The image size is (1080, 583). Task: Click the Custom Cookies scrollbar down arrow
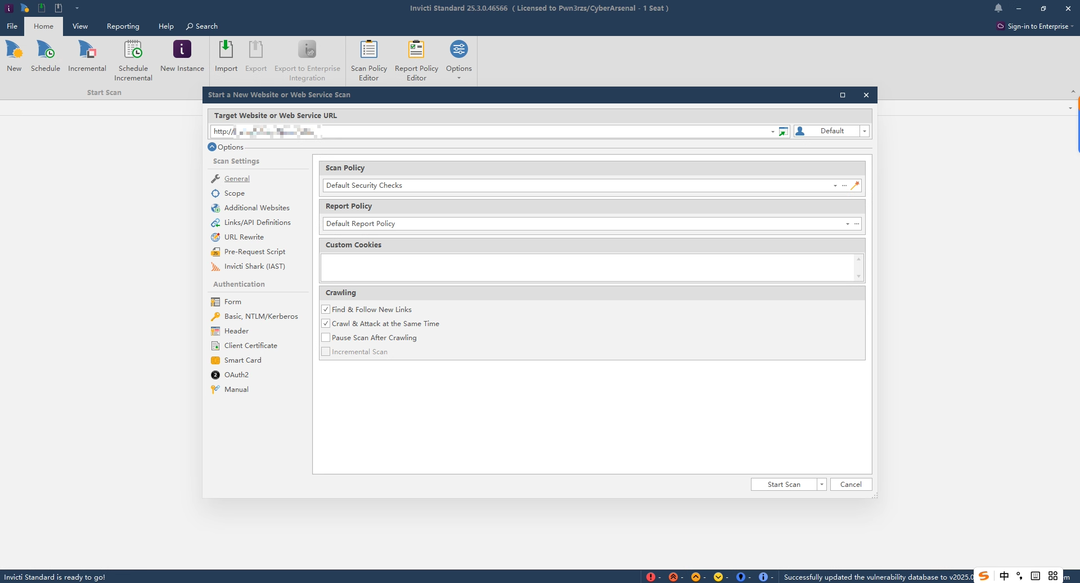[858, 276]
